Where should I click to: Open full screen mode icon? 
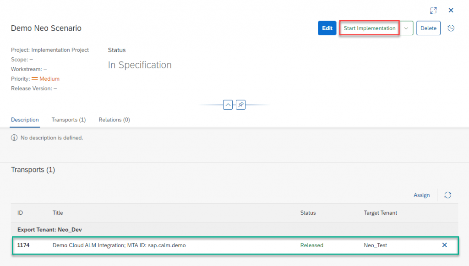(x=433, y=11)
